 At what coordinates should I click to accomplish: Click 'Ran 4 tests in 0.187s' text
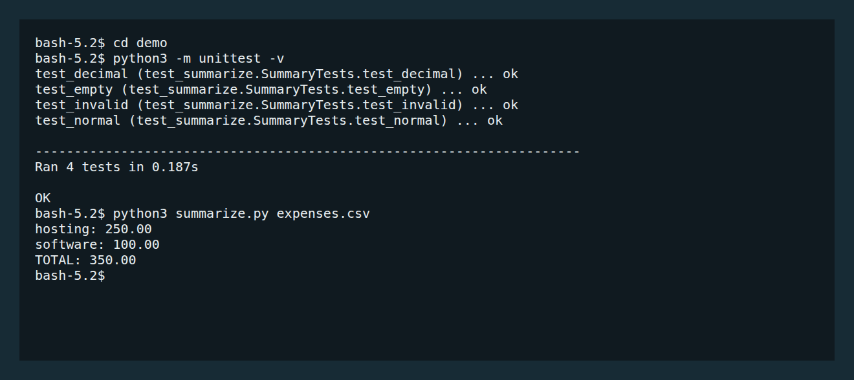[116, 167]
